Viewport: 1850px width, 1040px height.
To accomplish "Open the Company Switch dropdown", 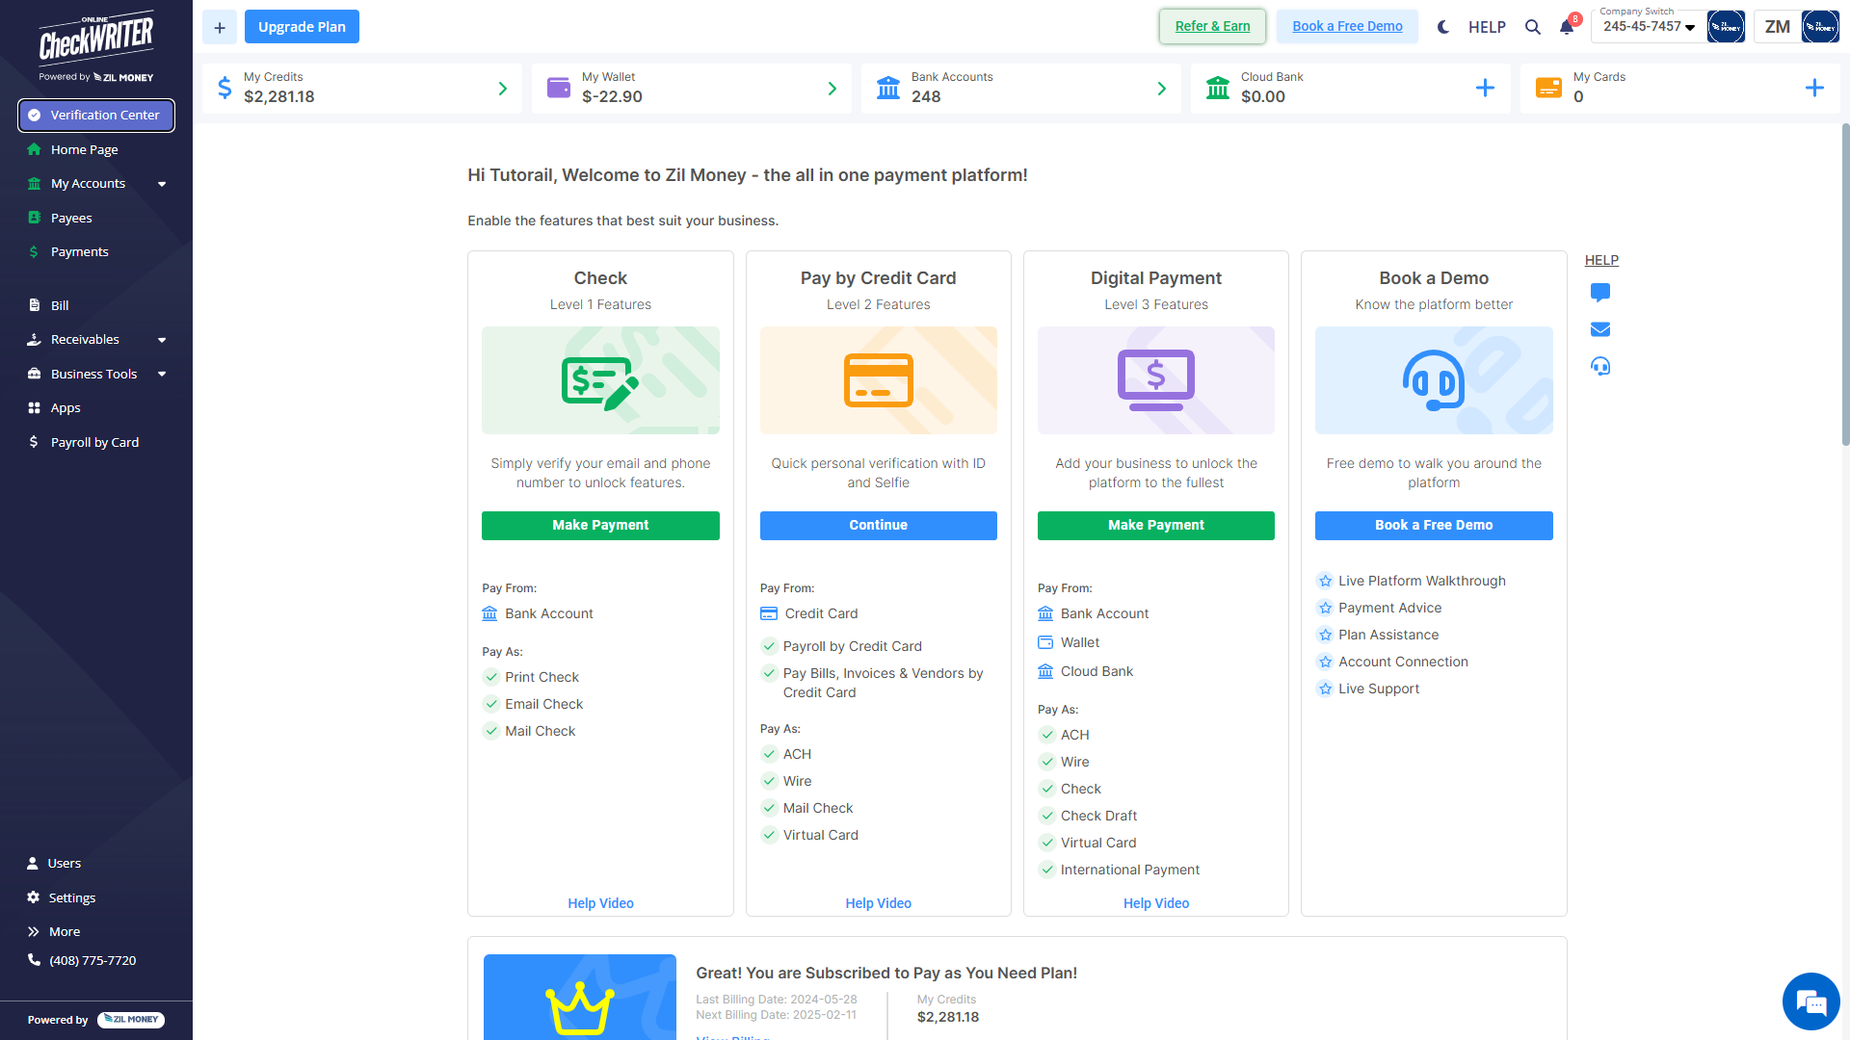I will click(1647, 27).
